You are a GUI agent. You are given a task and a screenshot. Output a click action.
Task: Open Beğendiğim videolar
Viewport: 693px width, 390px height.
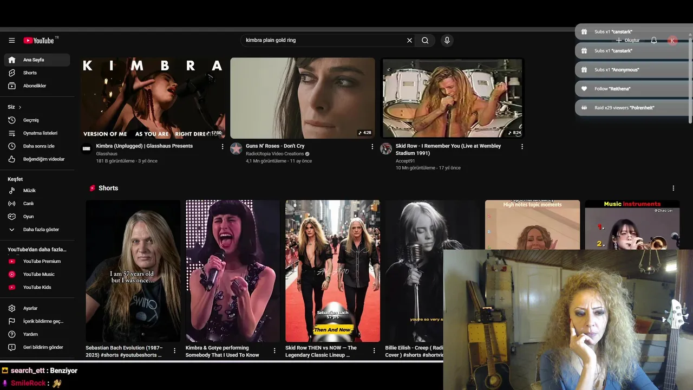(x=37, y=159)
